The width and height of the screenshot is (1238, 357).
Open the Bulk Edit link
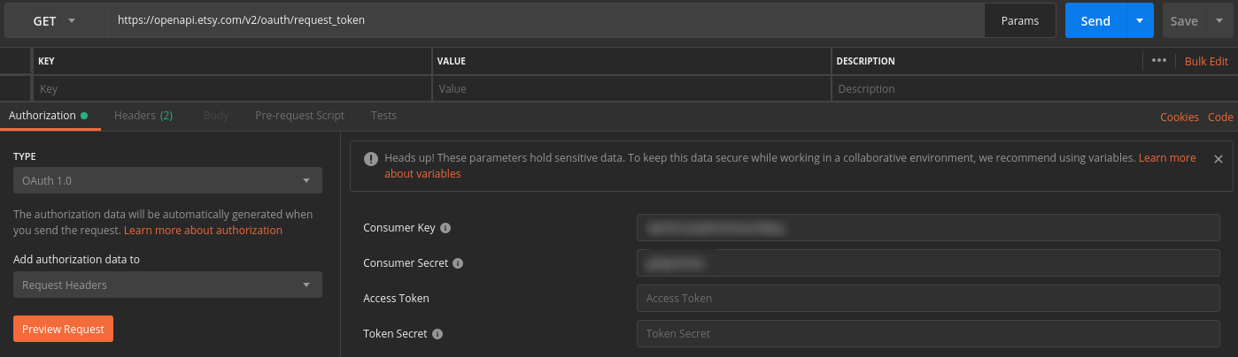pyautogui.click(x=1206, y=61)
